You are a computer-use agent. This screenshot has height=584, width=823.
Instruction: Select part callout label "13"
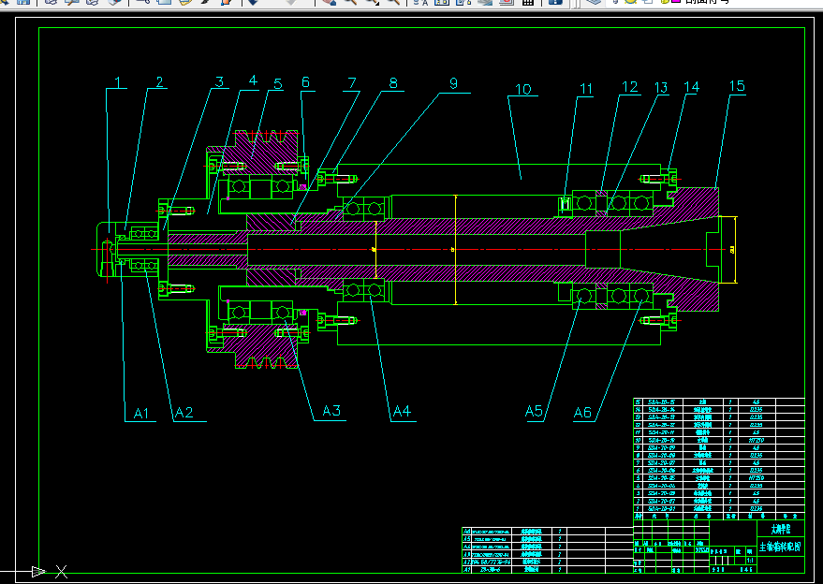(661, 87)
